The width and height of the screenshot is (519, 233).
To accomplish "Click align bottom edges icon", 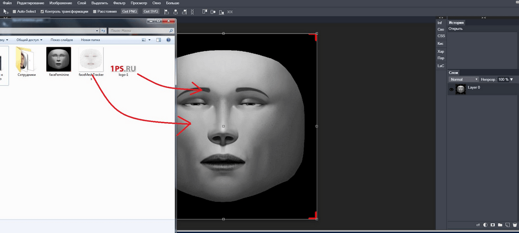I will point(221,12).
